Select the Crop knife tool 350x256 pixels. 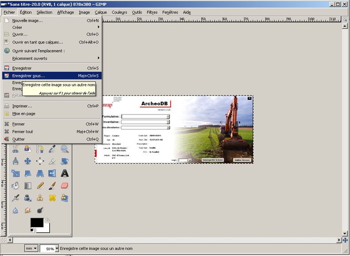pos(52,161)
